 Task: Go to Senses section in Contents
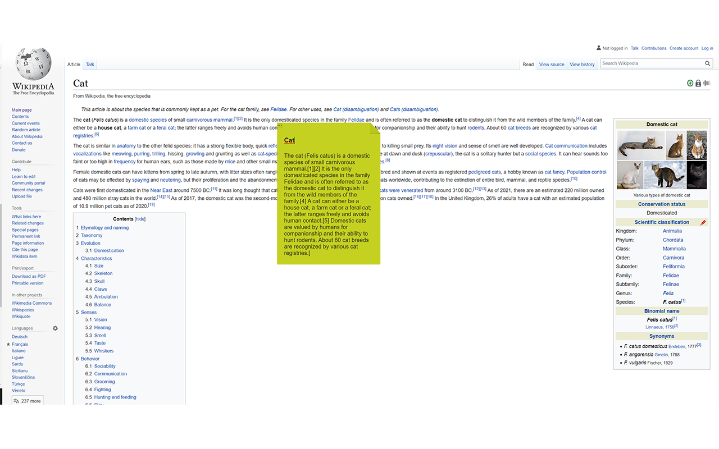click(89, 312)
